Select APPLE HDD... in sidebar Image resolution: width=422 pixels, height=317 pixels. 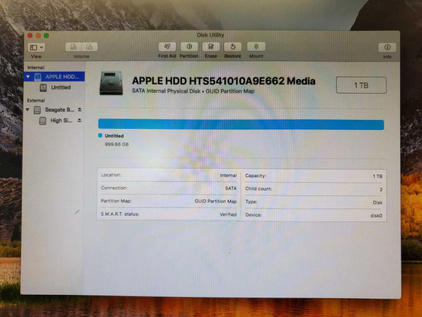[54, 77]
